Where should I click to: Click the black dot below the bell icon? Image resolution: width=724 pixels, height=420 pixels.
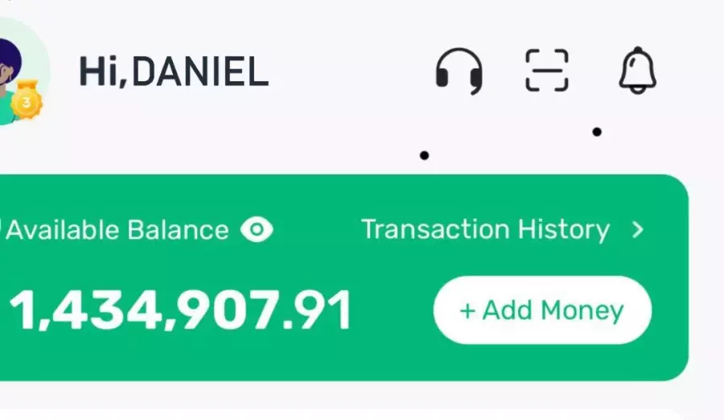pos(597,132)
